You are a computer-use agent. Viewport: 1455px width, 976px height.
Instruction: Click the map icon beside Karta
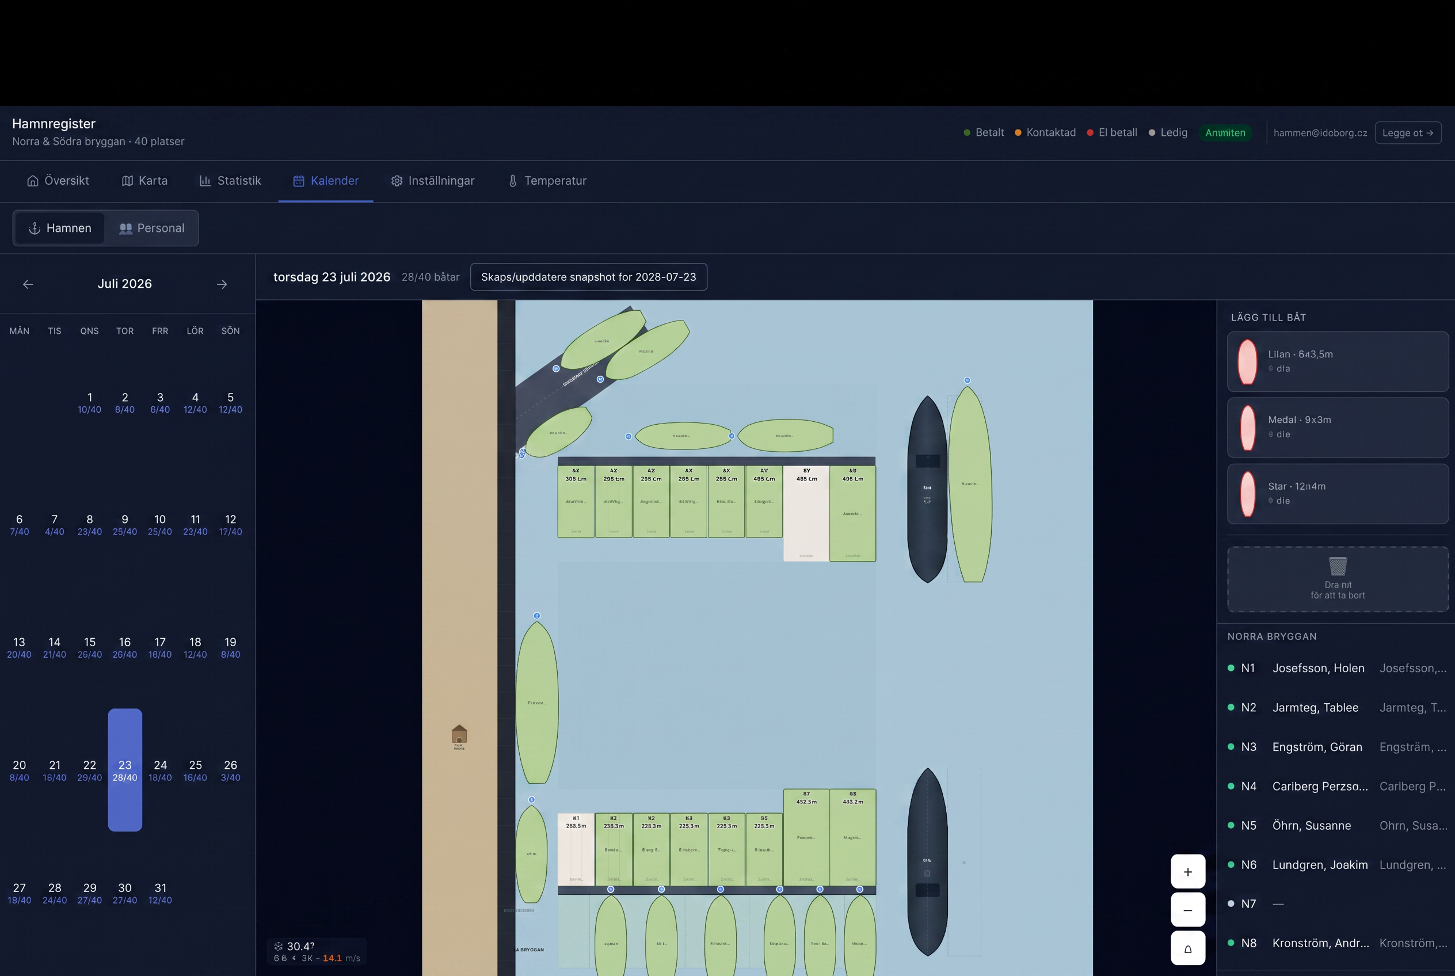(x=127, y=181)
